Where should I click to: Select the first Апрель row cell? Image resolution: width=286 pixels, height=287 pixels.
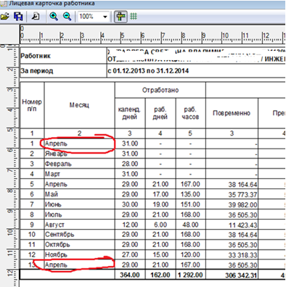point(80,143)
